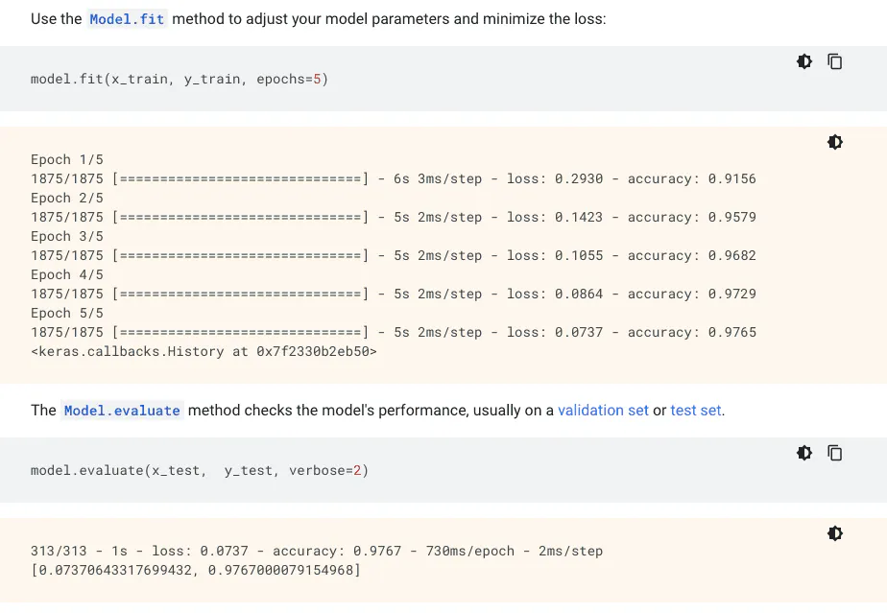Viewport: 887px width, 613px height.
Task: Copy the model.fit code snippet
Action: tap(835, 61)
